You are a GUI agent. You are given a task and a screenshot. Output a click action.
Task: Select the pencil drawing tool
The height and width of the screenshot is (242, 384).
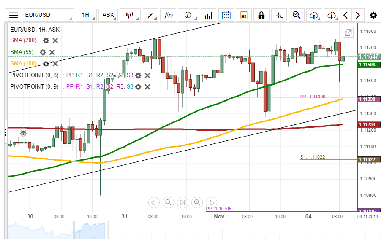coord(150,15)
